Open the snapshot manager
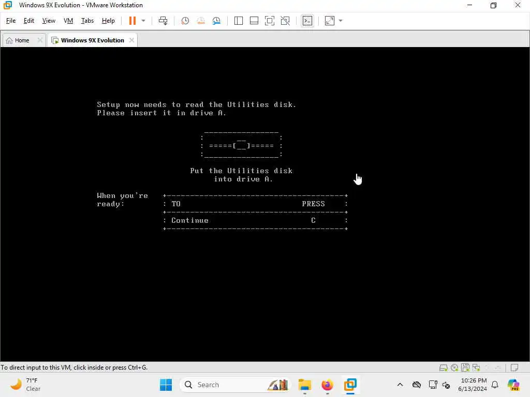 coord(217,21)
